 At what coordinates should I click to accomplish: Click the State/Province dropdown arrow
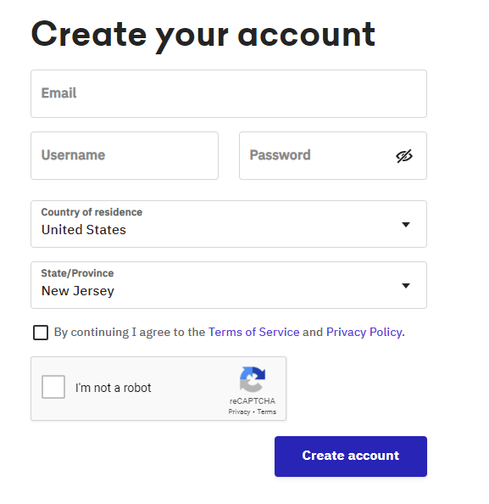click(x=406, y=285)
